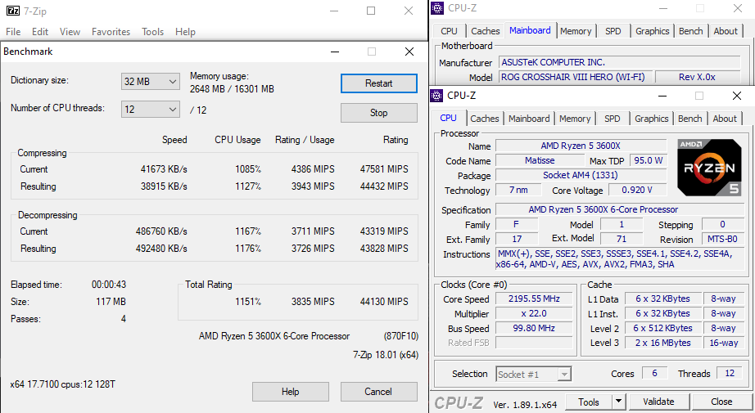Screen dimensions: 755x413
Task: Select the active Mainboard tab in back CPU-Z window
Action: pyautogui.click(x=530, y=30)
